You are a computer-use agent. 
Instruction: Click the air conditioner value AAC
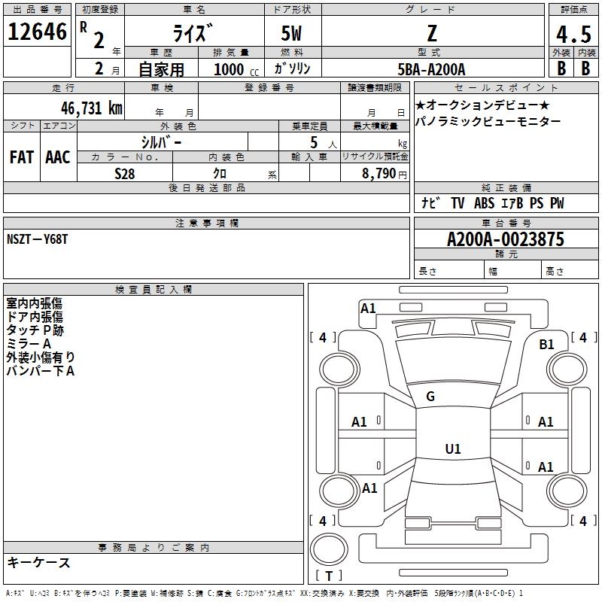(x=58, y=157)
